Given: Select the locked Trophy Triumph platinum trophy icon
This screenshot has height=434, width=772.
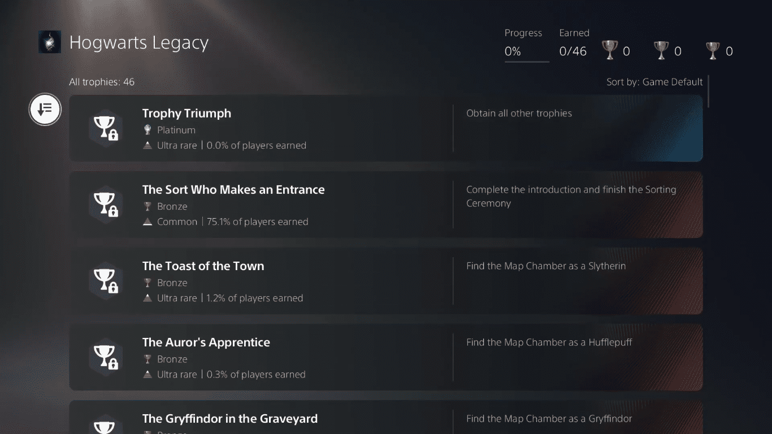Looking at the screenshot, I should (106, 128).
